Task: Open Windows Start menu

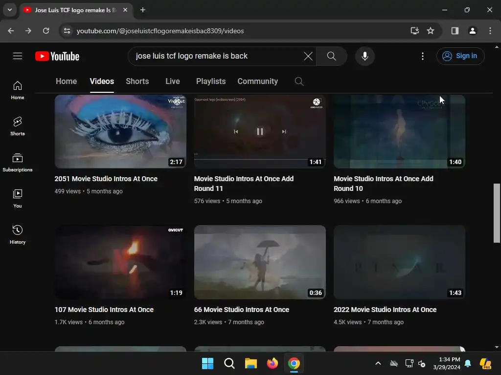Action: [x=207, y=363]
